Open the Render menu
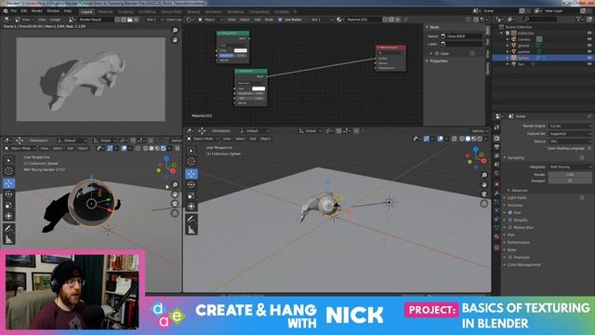The width and height of the screenshot is (595, 335). [37, 11]
